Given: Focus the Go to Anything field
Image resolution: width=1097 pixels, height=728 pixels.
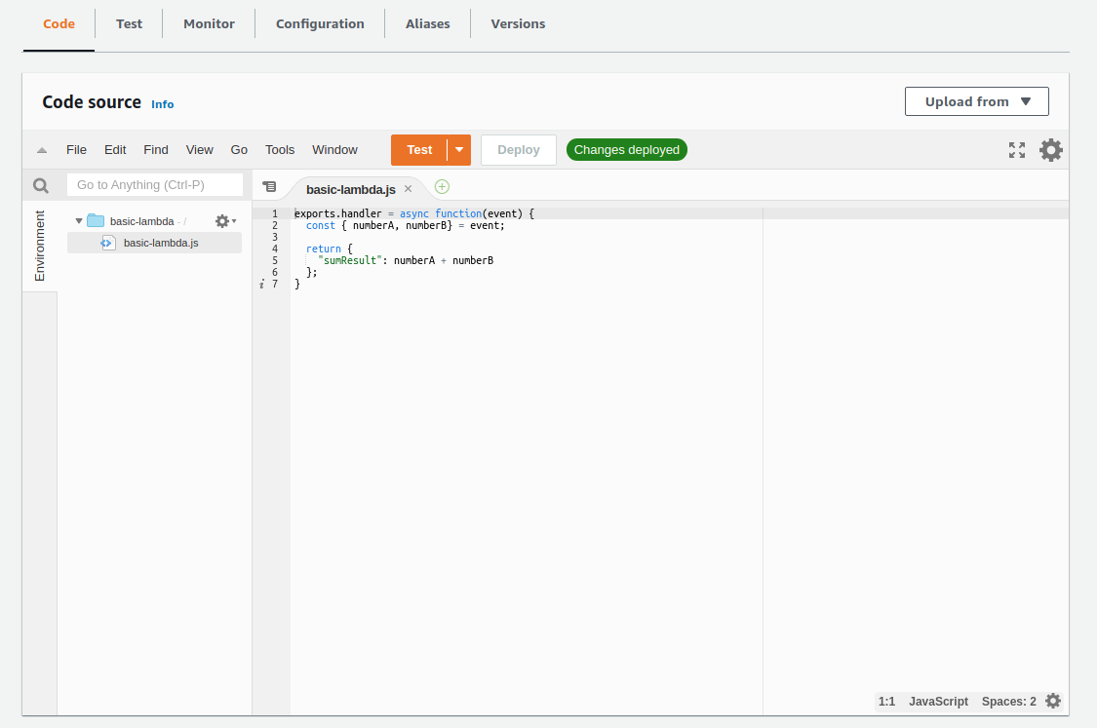Looking at the screenshot, I should [155, 184].
